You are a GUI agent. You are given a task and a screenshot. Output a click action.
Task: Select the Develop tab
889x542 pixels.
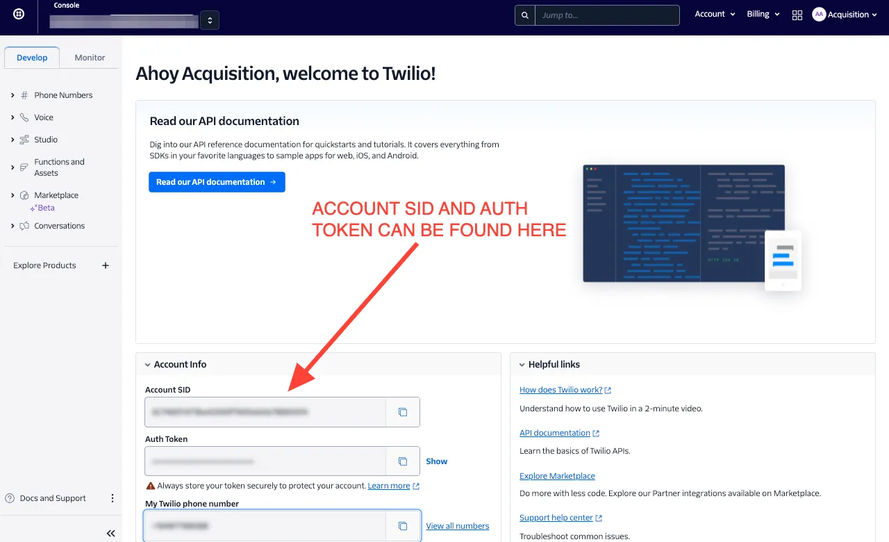tap(32, 58)
